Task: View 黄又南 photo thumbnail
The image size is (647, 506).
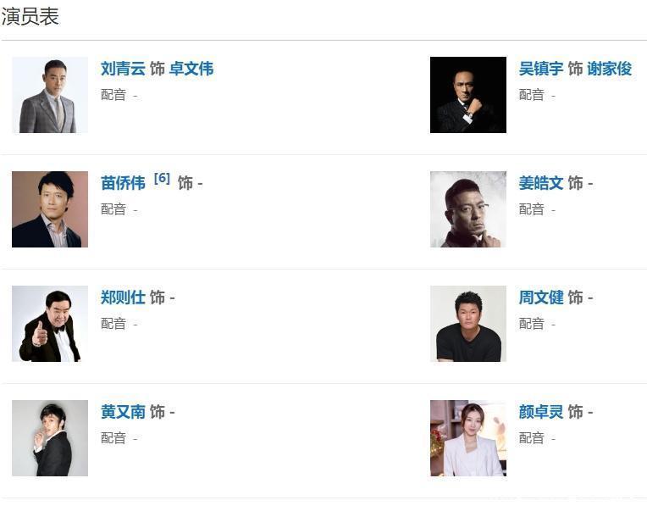Action: pyautogui.click(x=49, y=438)
